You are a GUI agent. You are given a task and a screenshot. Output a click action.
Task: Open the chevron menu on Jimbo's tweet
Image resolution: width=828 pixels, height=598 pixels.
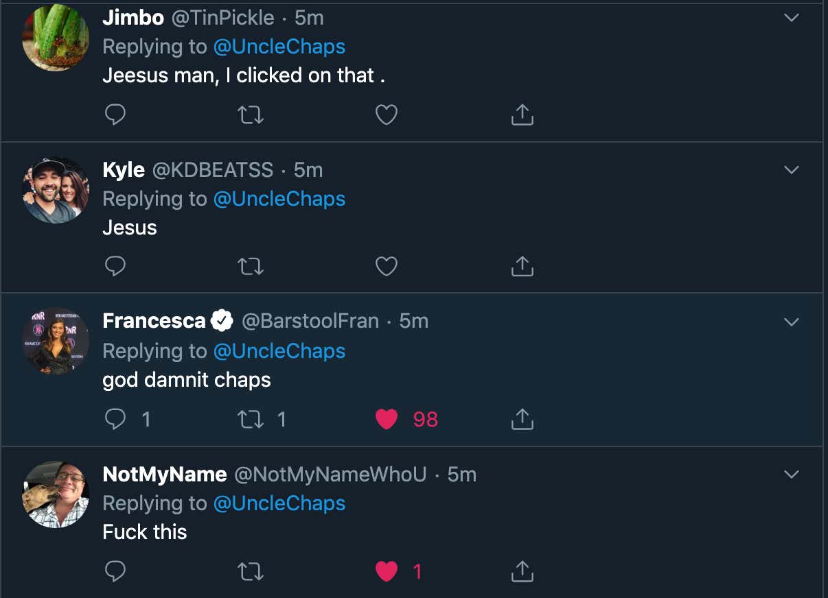(792, 18)
